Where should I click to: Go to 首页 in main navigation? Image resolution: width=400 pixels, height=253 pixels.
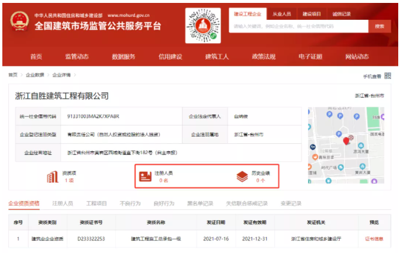click(36, 57)
